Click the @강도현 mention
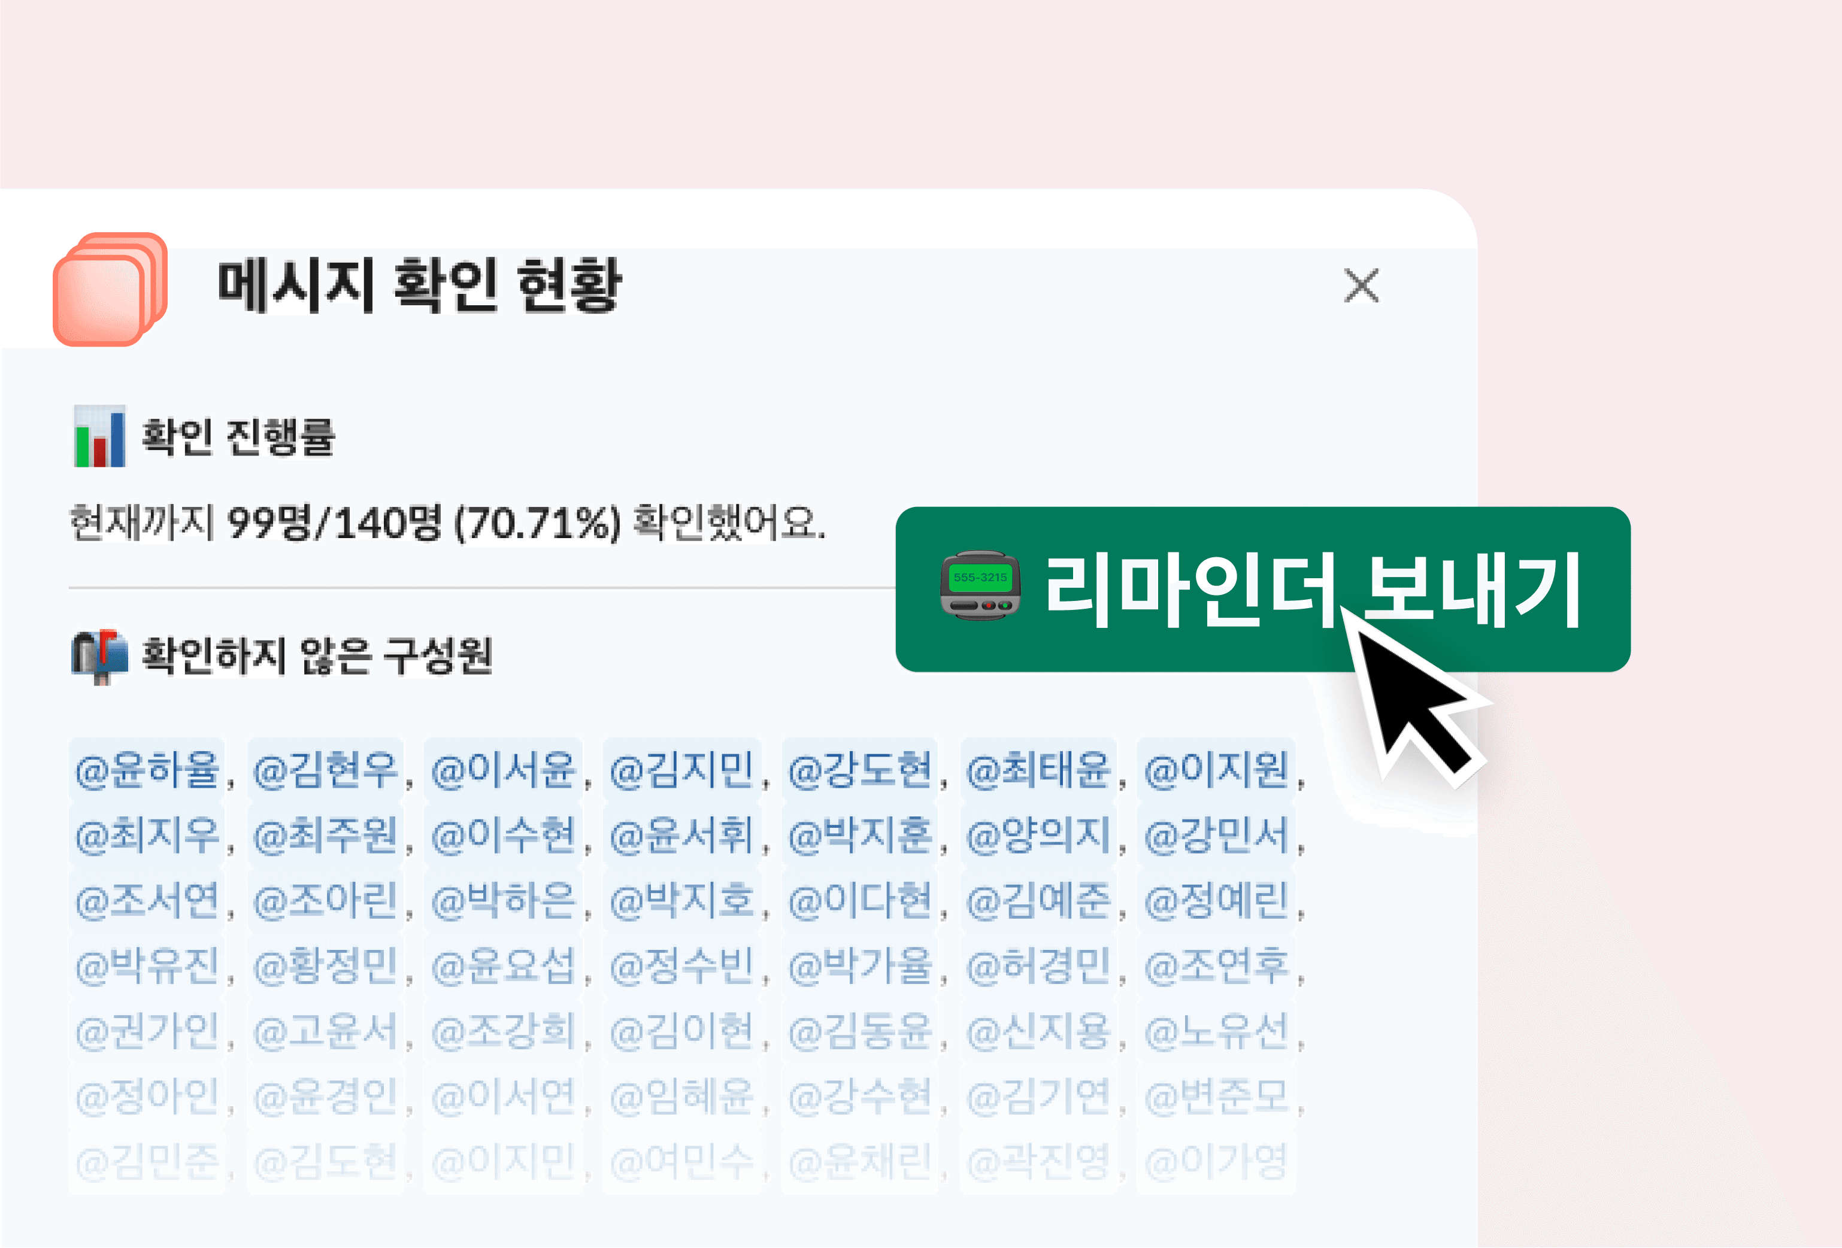This screenshot has width=1842, height=1248. (x=859, y=769)
